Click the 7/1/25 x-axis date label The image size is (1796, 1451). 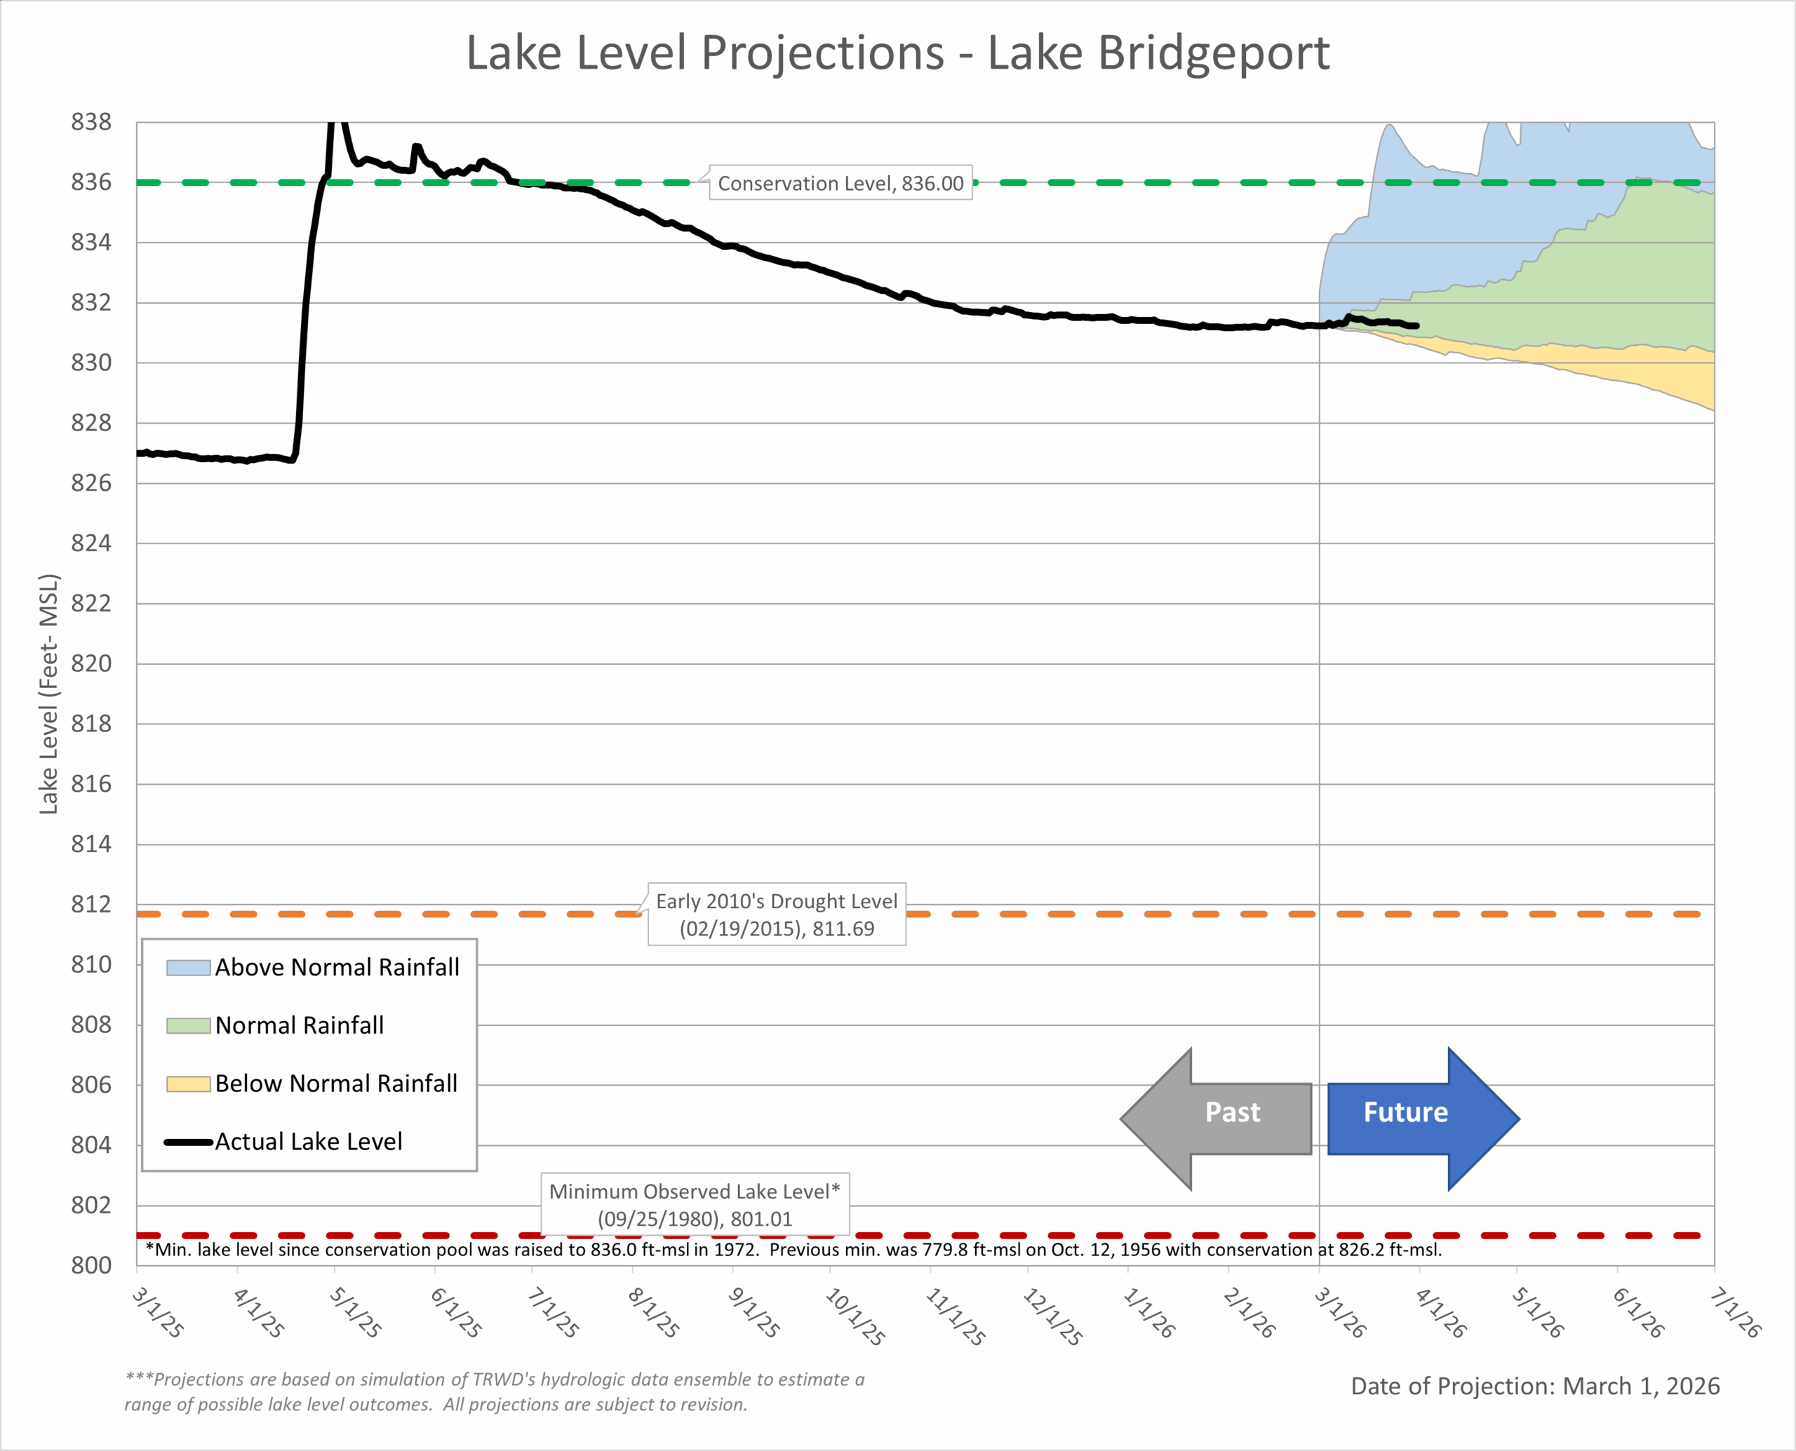[x=552, y=1313]
